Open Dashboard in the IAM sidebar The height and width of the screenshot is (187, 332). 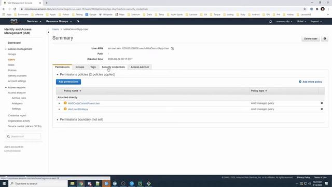(x=14, y=43)
